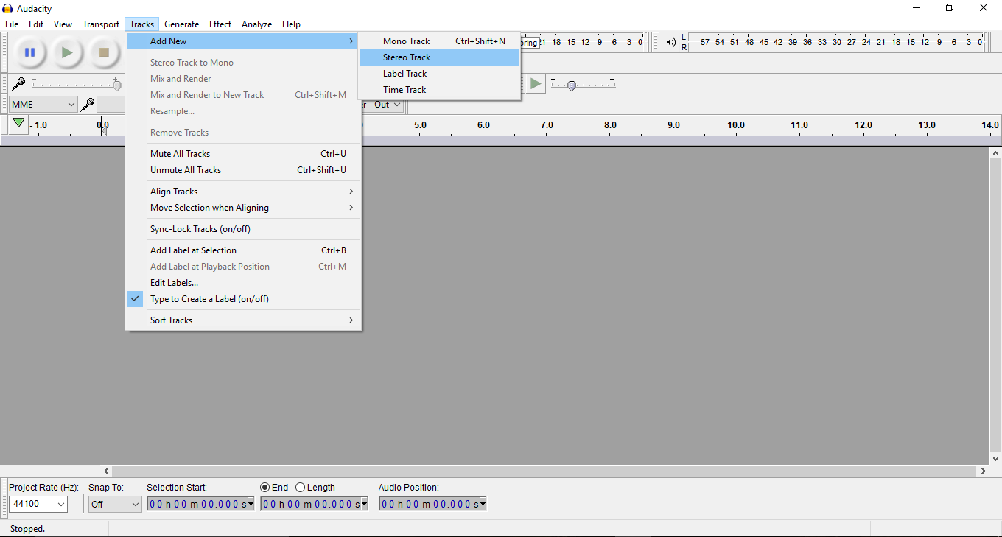Open the Selection Start time format arrow
Viewport: 1002px width, 537px height.
click(x=251, y=505)
